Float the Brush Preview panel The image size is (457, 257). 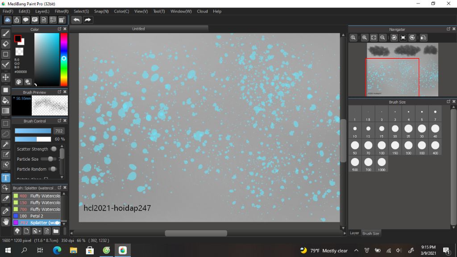coord(59,92)
